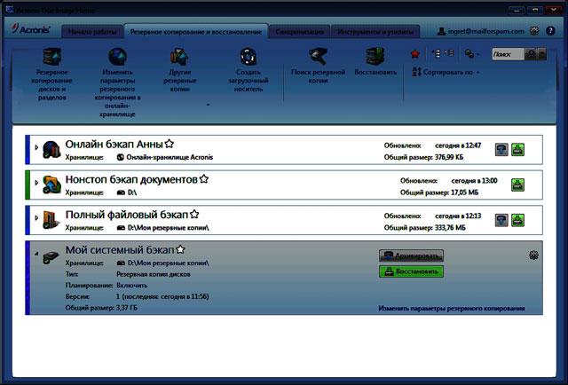Open online storage backup settings icon
This screenshot has width=568, height=385.
116,57
